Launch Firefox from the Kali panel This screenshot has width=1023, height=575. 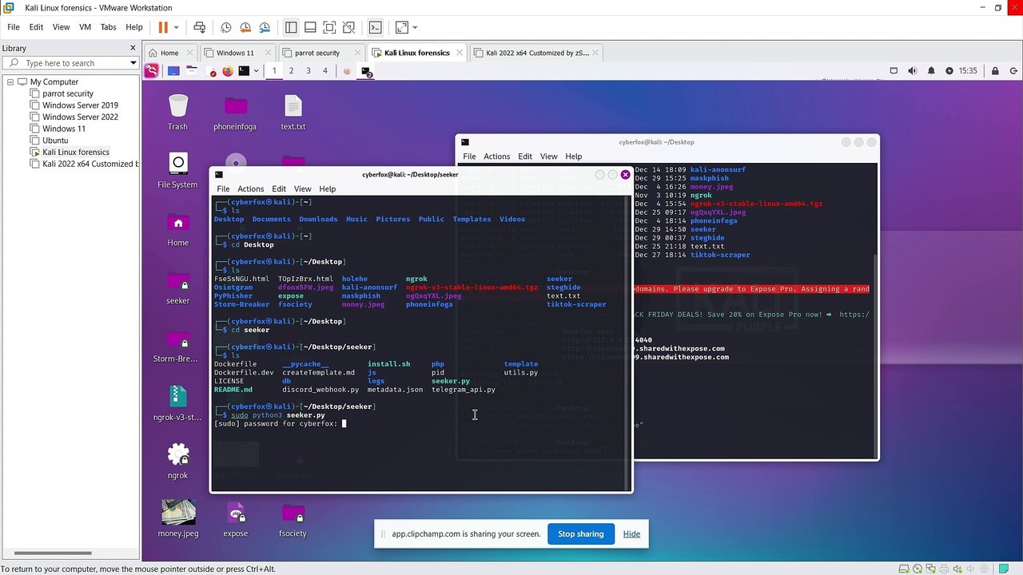(x=228, y=71)
